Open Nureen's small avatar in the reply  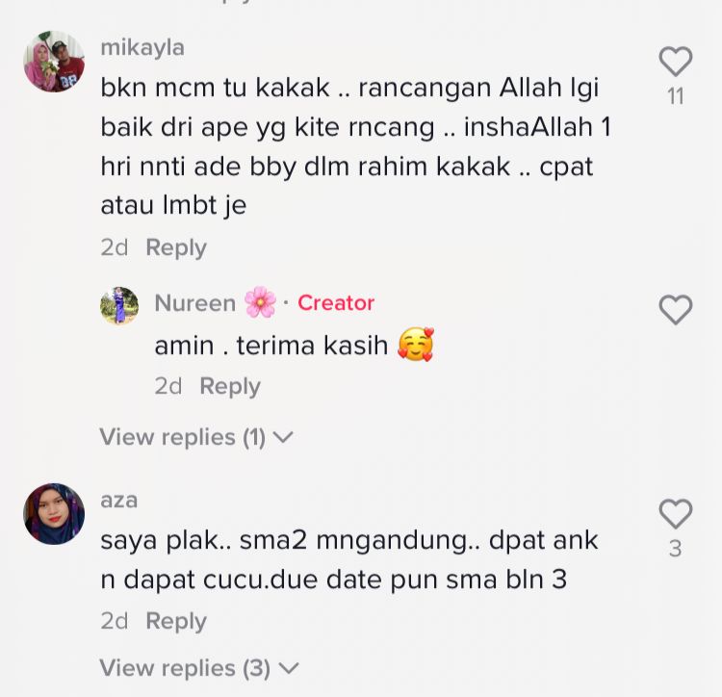tap(119, 305)
